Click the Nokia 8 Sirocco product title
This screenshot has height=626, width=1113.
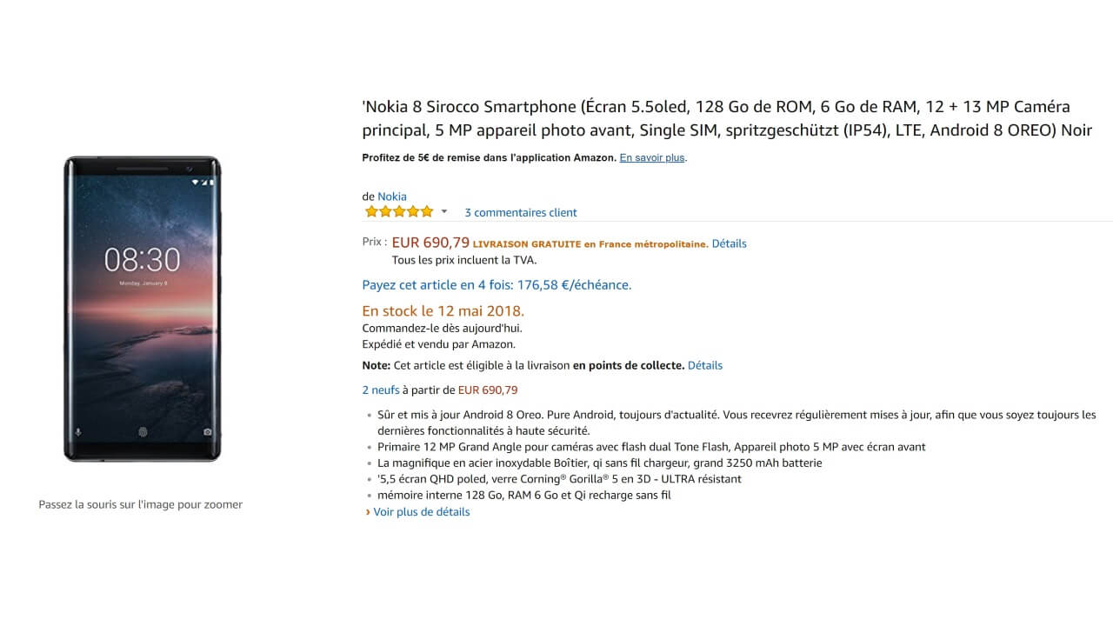[727, 118]
